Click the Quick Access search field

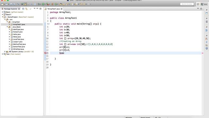187,4
